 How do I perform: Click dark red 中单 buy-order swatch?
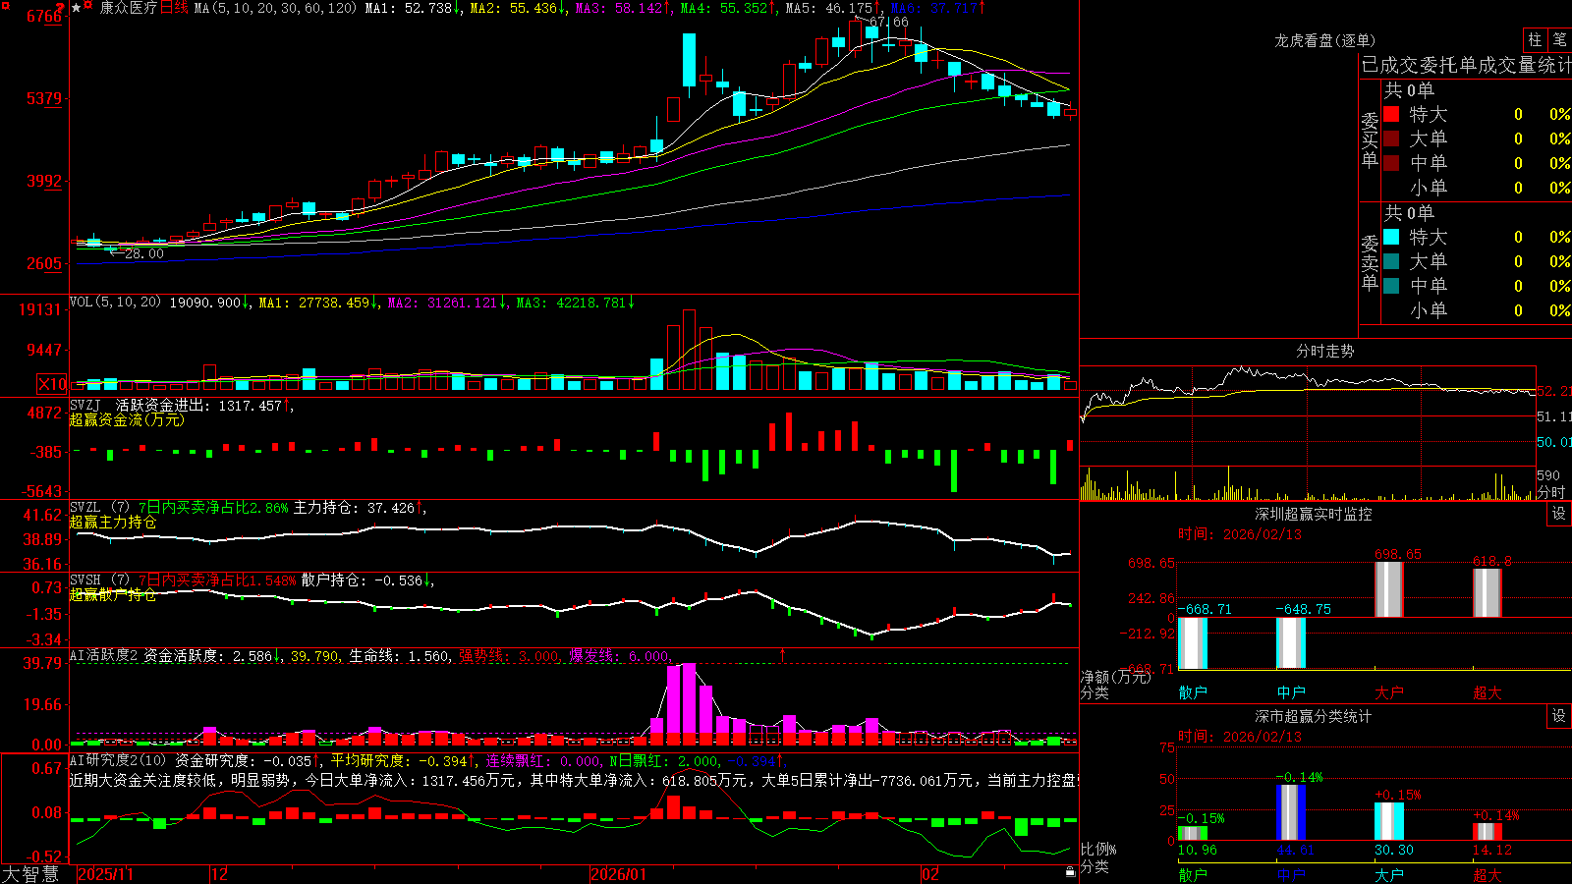pyautogui.click(x=1391, y=163)
